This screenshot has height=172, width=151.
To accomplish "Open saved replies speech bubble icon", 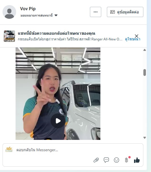I will [106, 160].
